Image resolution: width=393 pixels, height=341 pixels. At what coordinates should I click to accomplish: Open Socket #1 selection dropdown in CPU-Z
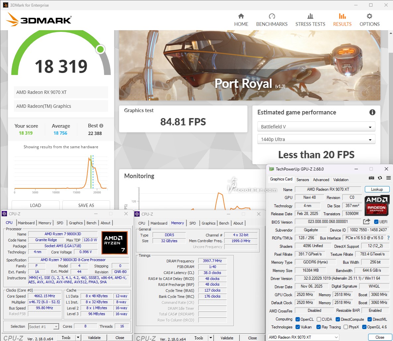click(x=43, y=326)
